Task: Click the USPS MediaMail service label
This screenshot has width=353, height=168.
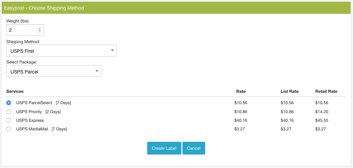Action: click(32, 129)
